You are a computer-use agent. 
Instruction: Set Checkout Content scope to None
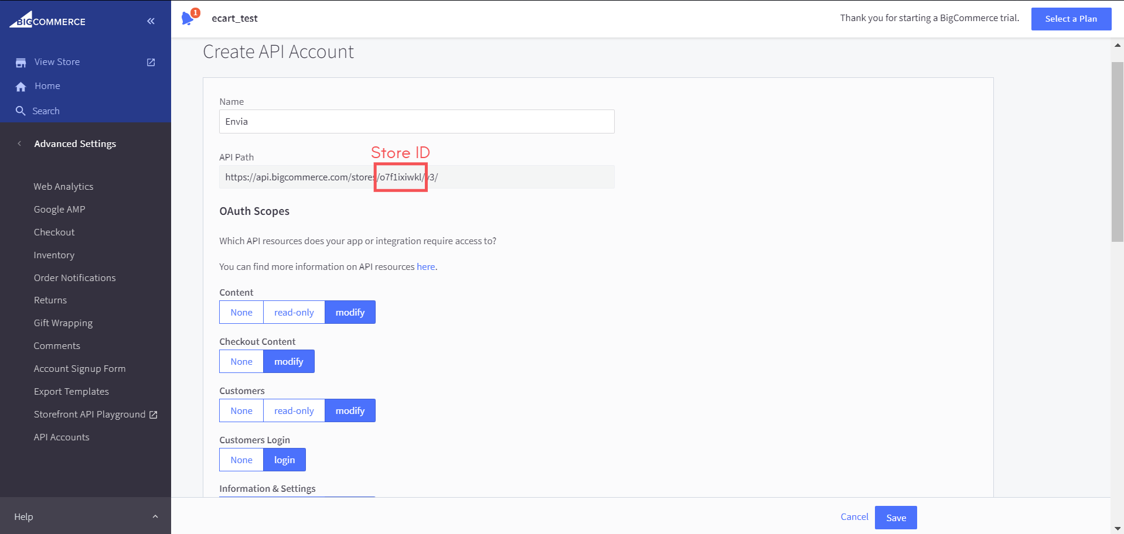click(x=241, y=361)
